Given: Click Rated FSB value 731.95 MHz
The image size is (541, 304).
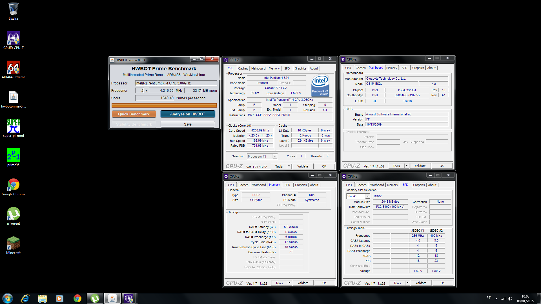Looking at the screenshot, I should [x=260, y=146].
